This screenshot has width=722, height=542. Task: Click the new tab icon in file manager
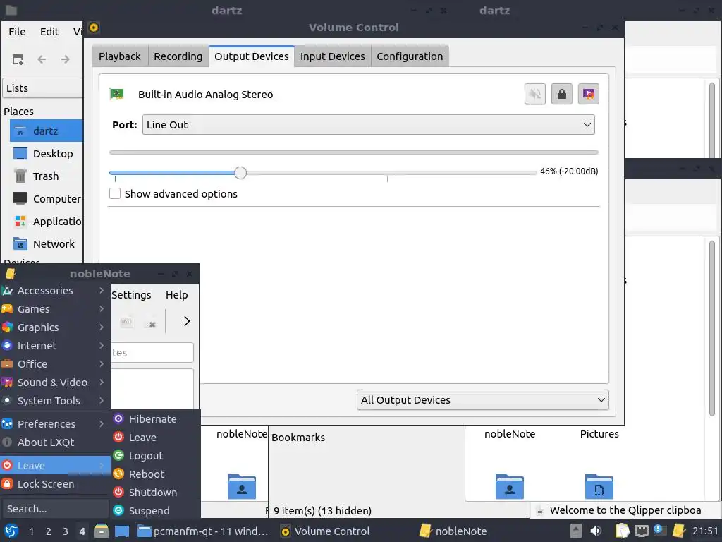[18, 59]
